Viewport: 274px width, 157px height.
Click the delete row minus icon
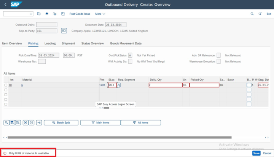(x=31, y=122)
